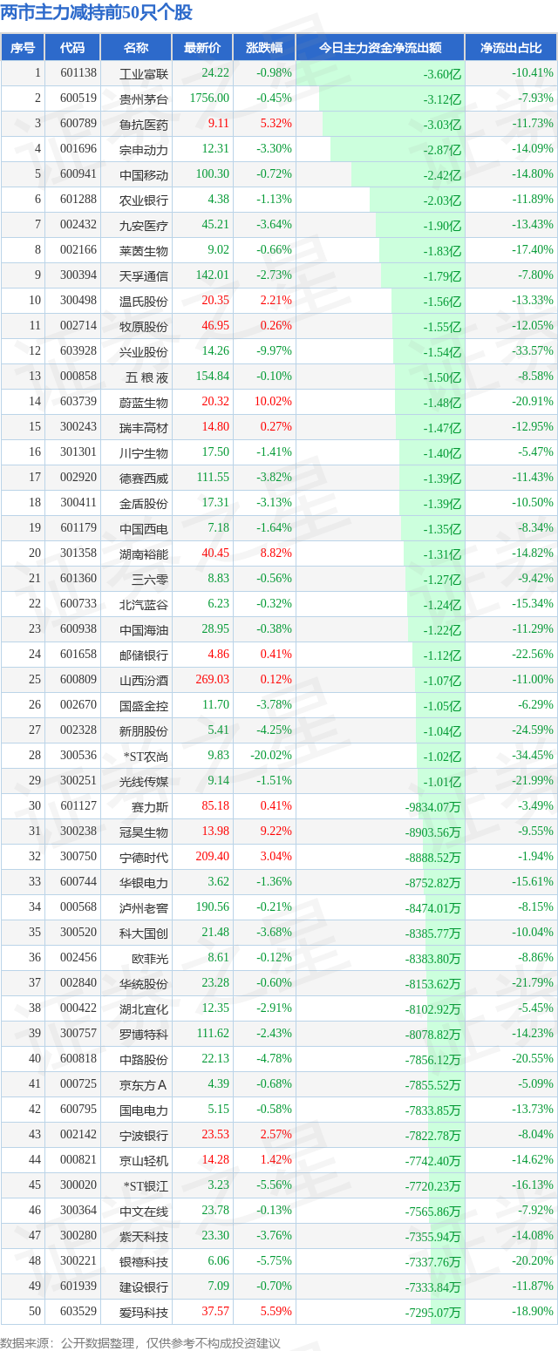This screenshot has width=558, height=1351.
Task: Select stock name 科大国创
Action: tap(144, 933)
